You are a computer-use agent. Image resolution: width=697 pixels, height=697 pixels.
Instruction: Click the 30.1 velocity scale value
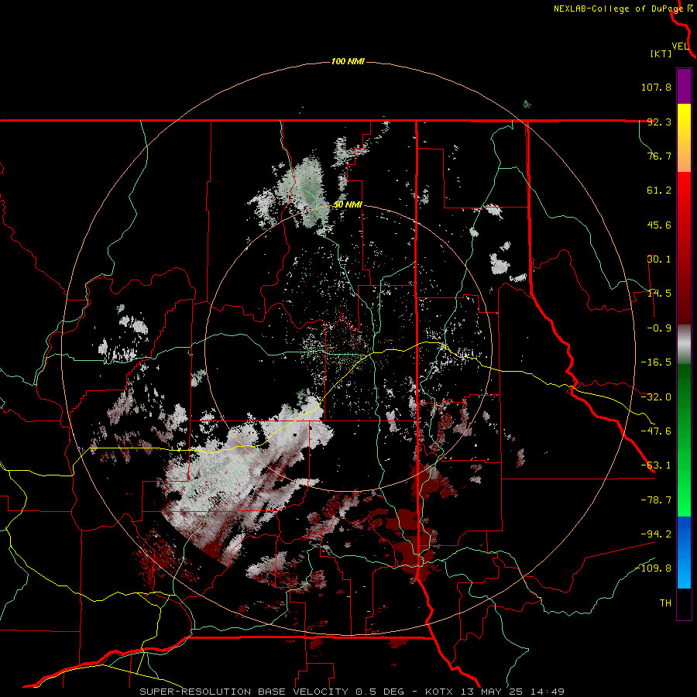(659, 259)
